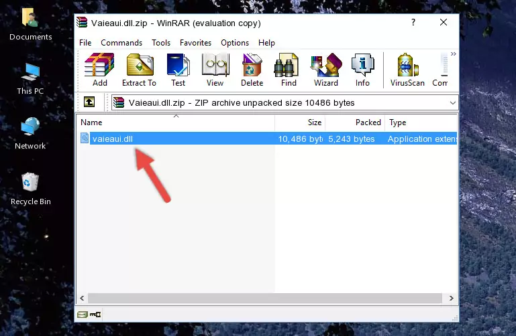Click the Application extension type cell
This screenshot has width=516, height=336.
pyautogui.click(x=422, y=139)
